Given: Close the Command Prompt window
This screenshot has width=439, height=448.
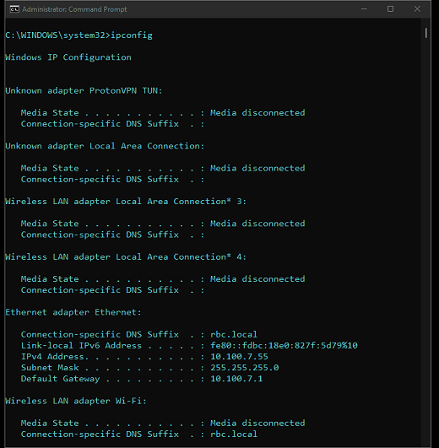Looking at the screenshot, I should click(x=417, y=9).
